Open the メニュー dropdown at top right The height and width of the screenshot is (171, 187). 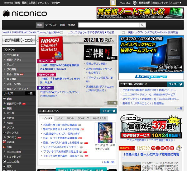click(x=177, y=2)
